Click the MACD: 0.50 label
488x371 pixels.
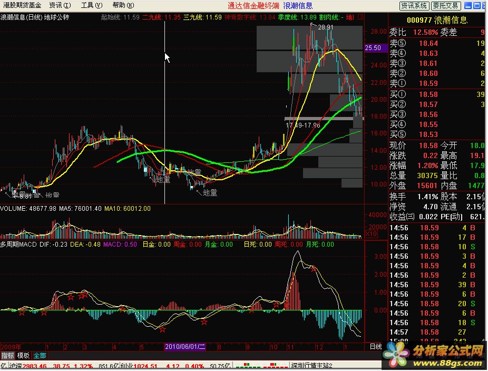point(120,245)
